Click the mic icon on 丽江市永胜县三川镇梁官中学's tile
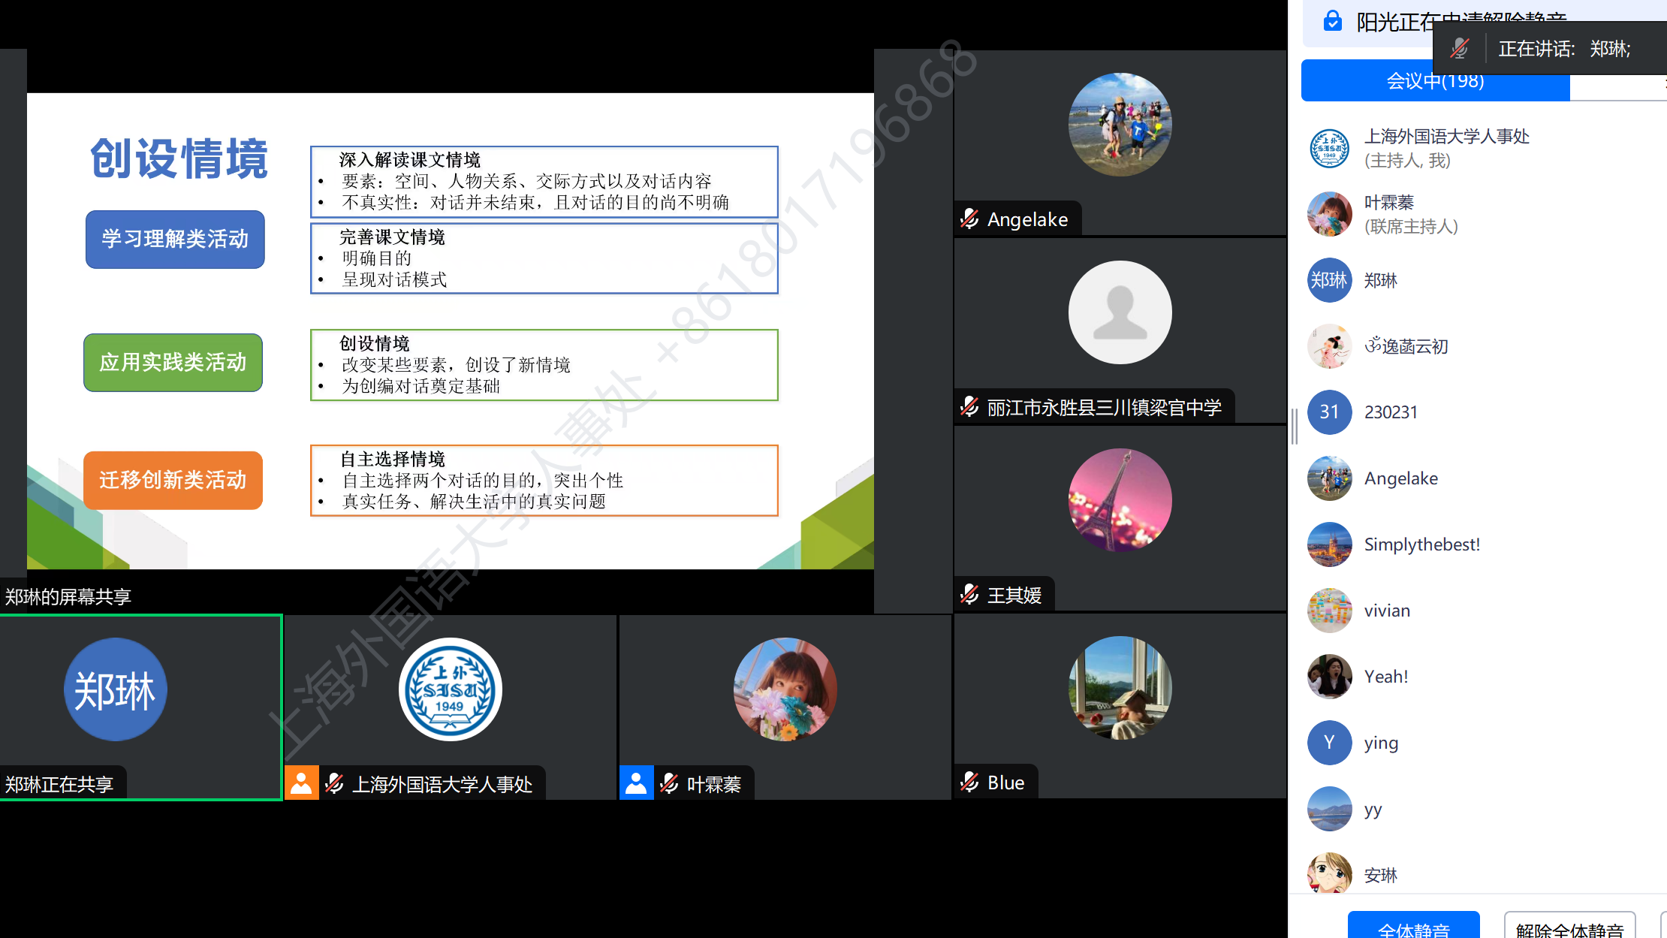Image resolution: width=1667 pixels, height=938 pixels. (x=969, y=407)
